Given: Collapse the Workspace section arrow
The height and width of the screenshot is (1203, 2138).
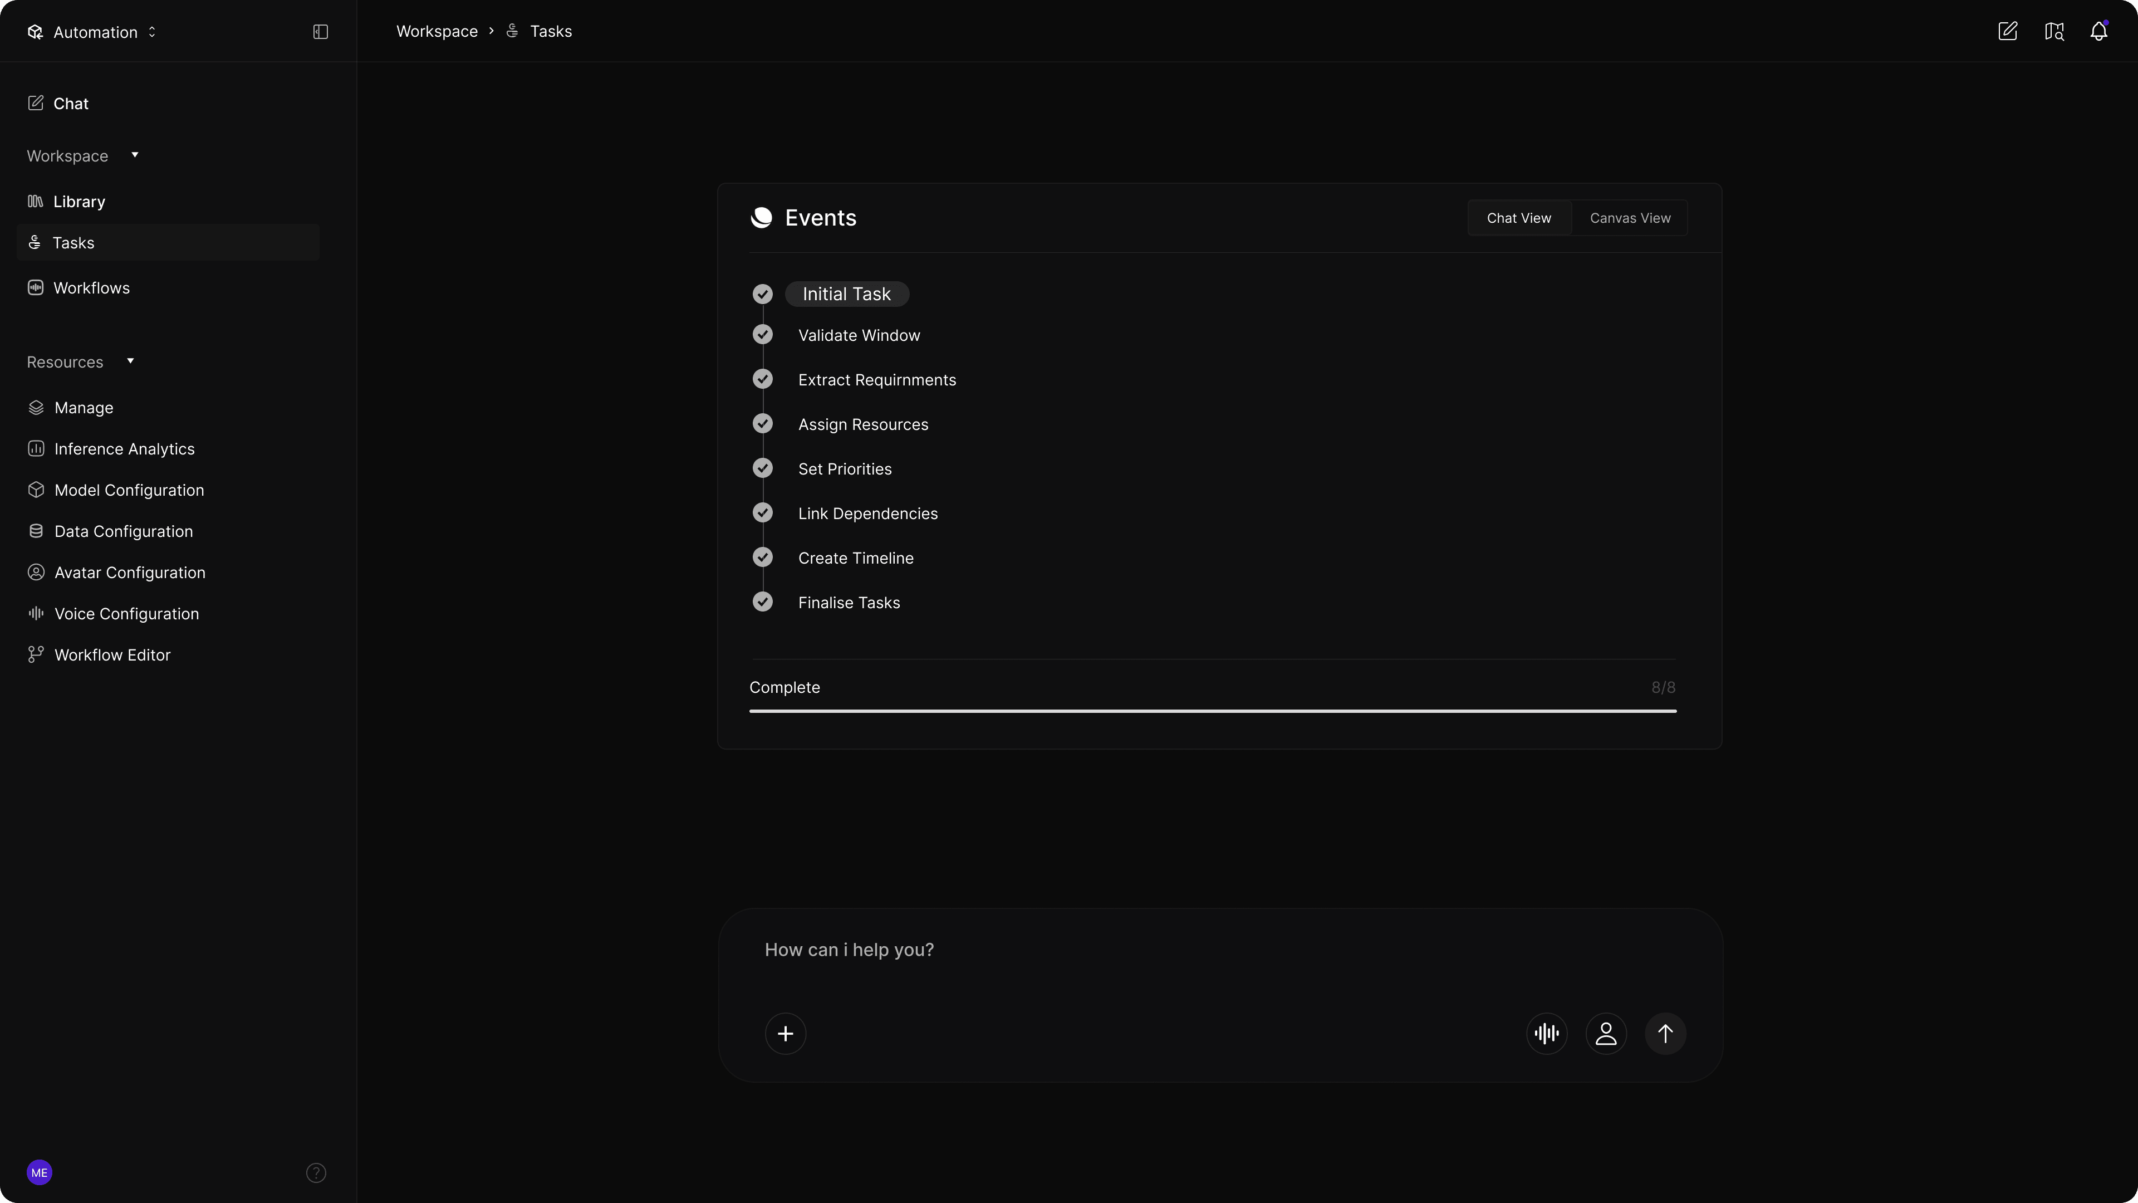Looking at the screenshot, I should click(134, 155).
